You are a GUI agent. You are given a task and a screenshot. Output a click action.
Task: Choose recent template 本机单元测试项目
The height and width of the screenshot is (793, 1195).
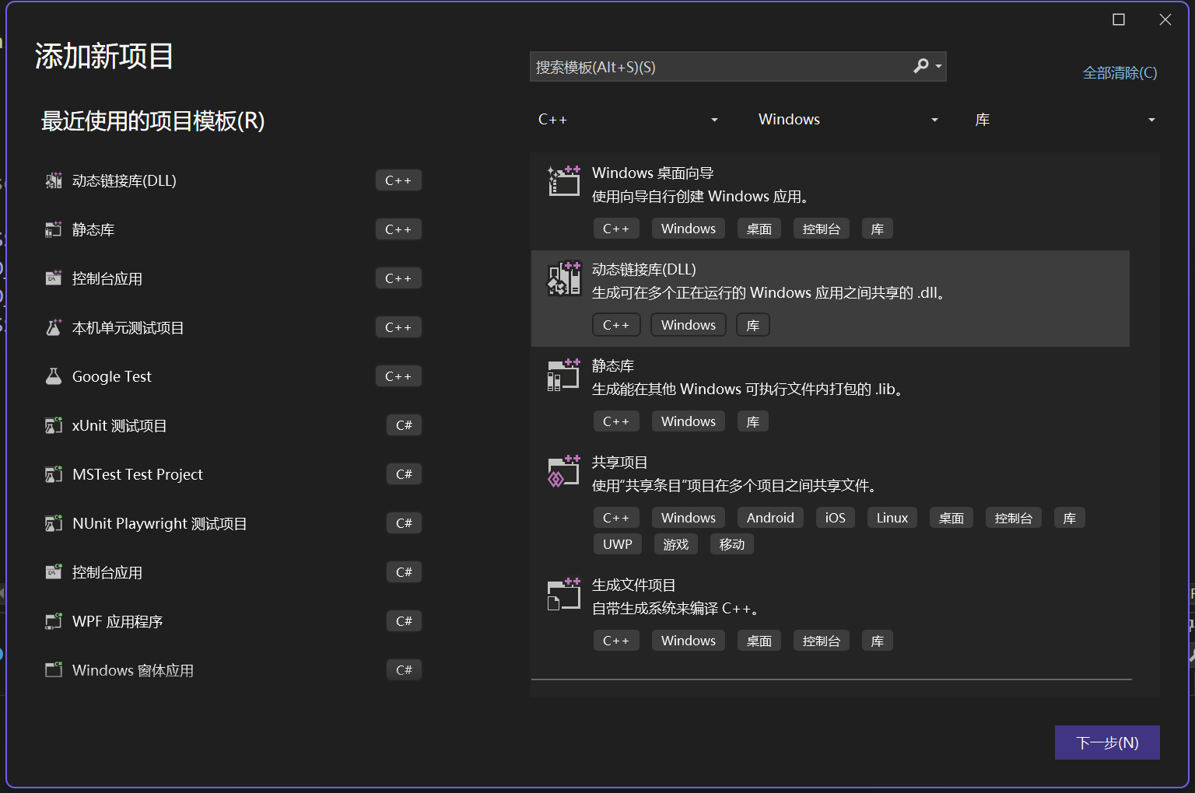click(x=233, y=327)
